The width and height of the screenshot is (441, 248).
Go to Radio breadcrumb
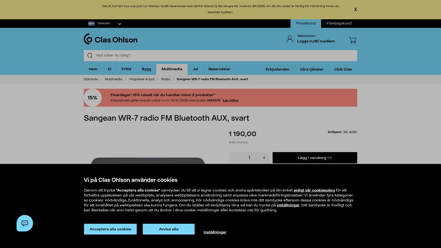click(166, 79)
